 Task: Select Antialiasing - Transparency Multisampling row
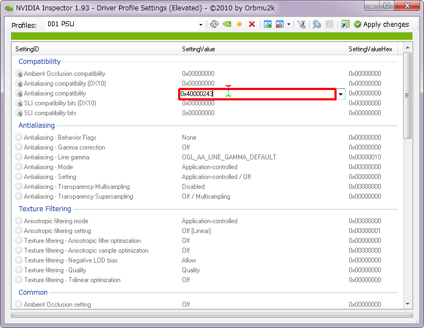(205, 187)
